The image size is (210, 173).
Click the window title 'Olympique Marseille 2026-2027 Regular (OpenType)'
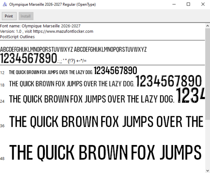pyautogui.click(x=52, y=5)
